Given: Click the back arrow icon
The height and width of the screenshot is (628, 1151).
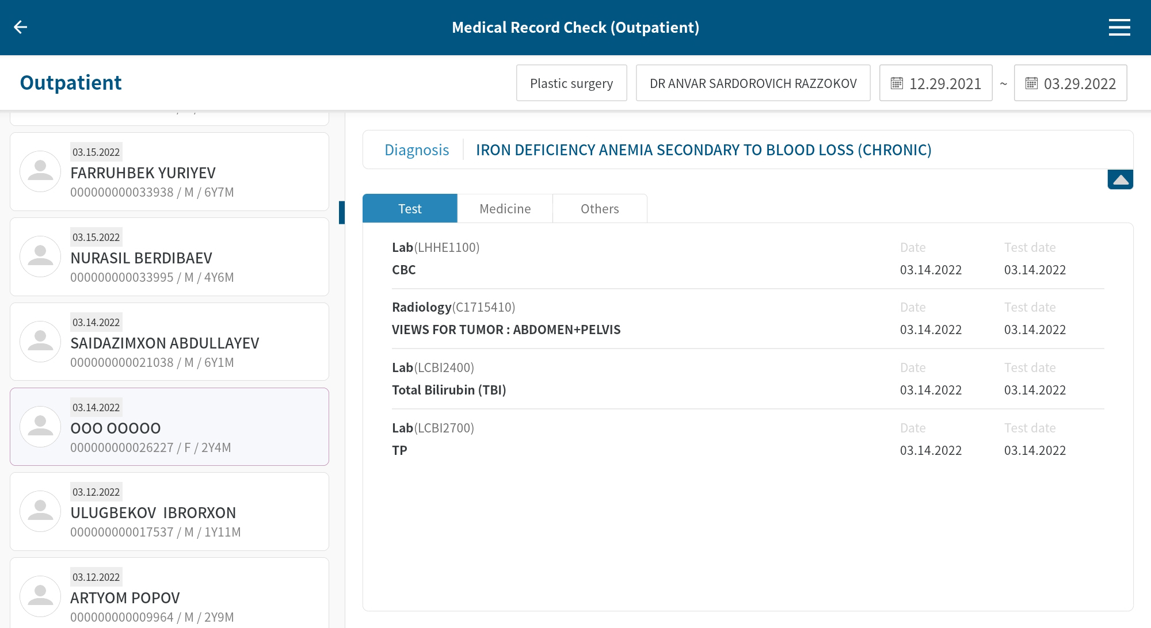Looking at the screenshot, I should coord(21,27).
